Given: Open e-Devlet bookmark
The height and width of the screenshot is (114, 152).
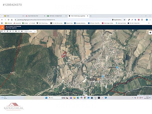Looking at the screenshot, I should [32, 23].
